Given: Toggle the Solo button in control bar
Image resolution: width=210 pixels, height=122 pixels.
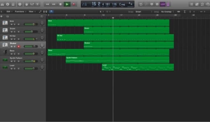Looking at the screenshot, I should click(157, 4).
